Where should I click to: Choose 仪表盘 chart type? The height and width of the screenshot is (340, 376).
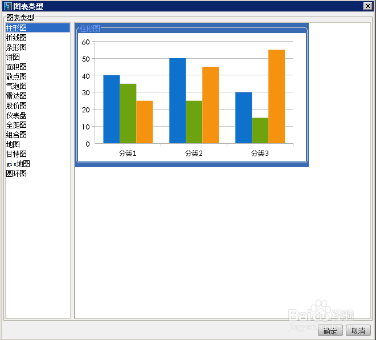(38, 115)
